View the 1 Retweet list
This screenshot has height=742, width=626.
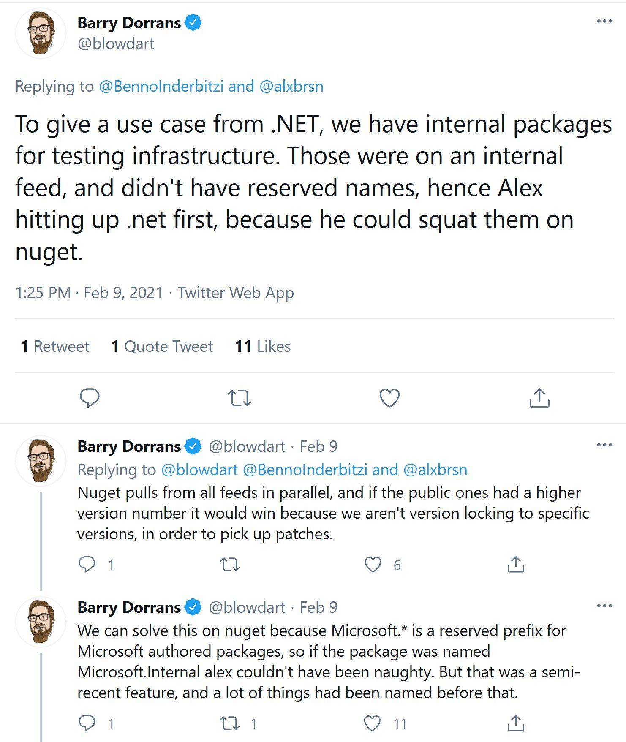pyautogui.click(x=55, y=346)
